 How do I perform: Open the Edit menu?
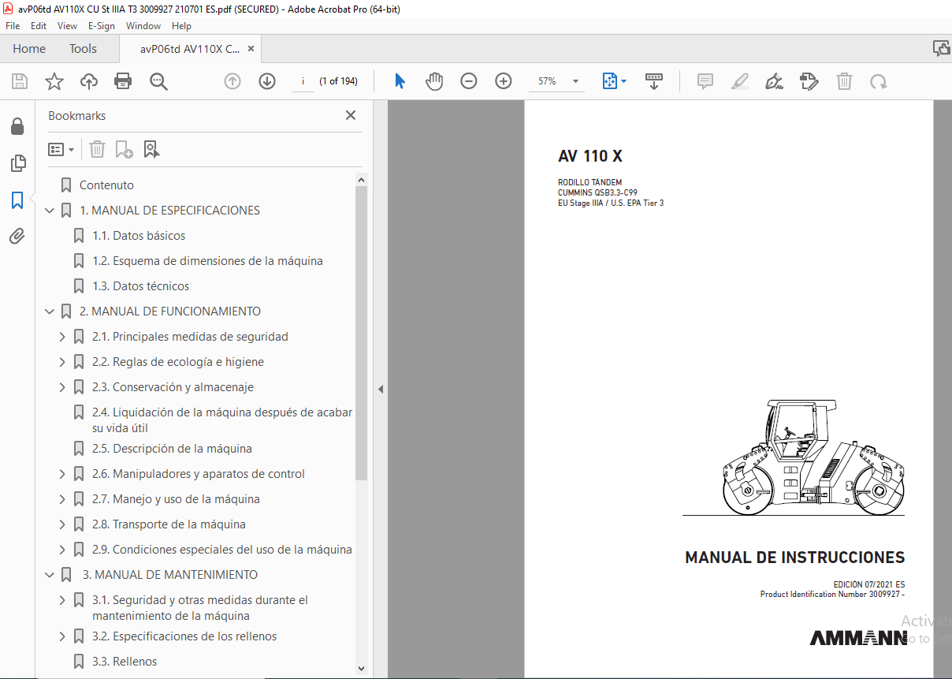pos(39,26)
